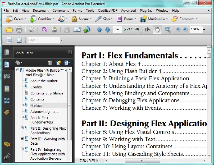Select the Marquee Zoom magnifier tool

pyautogui.click(x=168, y=29)
